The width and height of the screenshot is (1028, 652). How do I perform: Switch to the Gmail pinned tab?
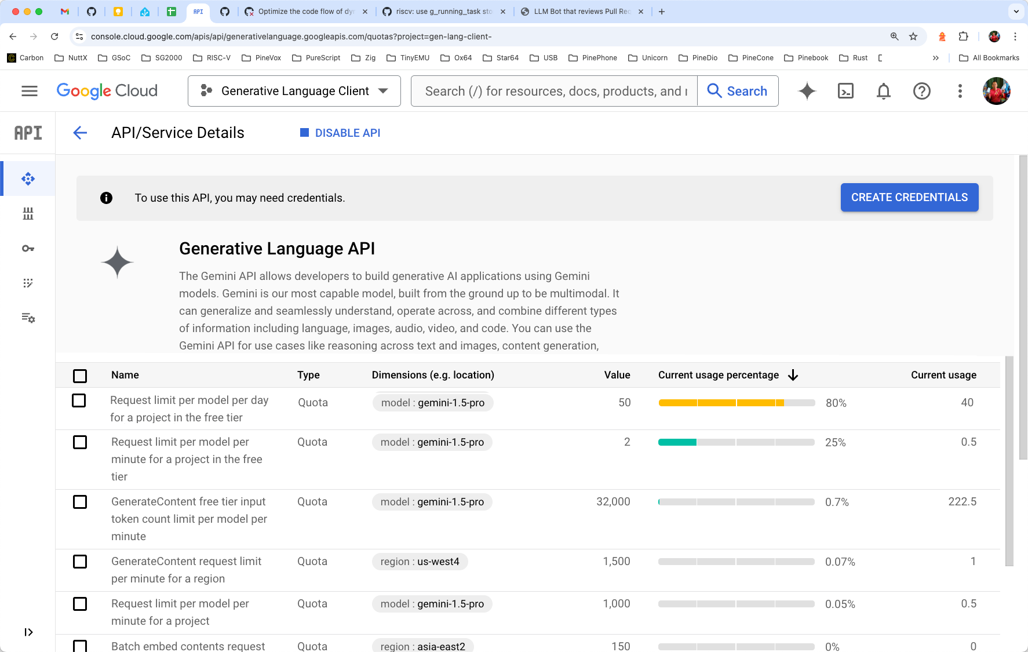[65, 12]
